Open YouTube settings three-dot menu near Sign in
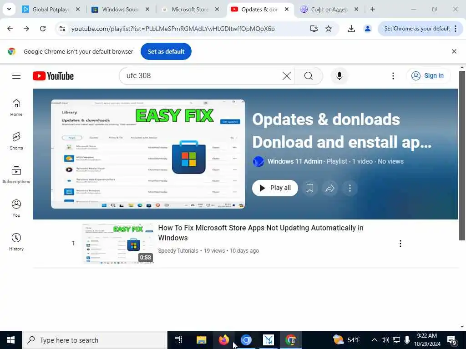This screenshot has width=466, height=349. pyautogui.click(x=393, y=76)
